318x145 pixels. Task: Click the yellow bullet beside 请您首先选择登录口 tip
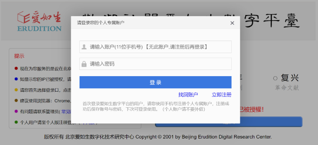(x=16, y=90)
